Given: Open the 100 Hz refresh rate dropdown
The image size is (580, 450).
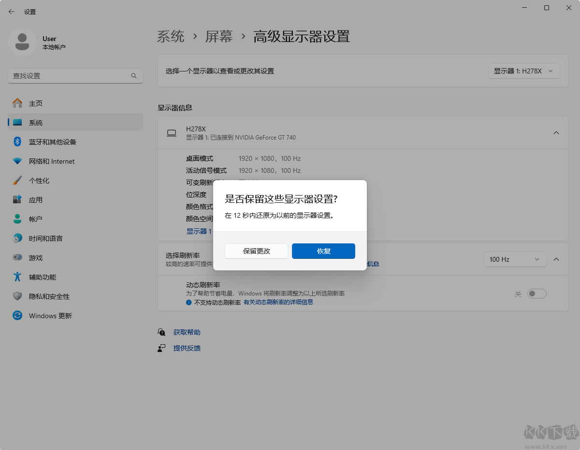Looking at the screenshot, I should [x=514, y=259].
